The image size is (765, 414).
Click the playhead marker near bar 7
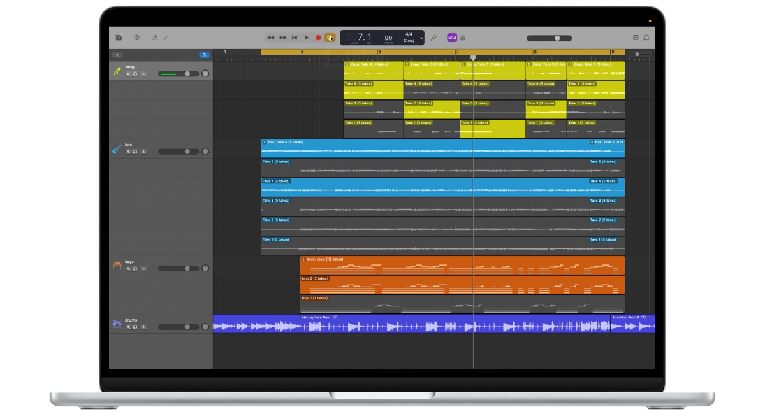(473, 58)
